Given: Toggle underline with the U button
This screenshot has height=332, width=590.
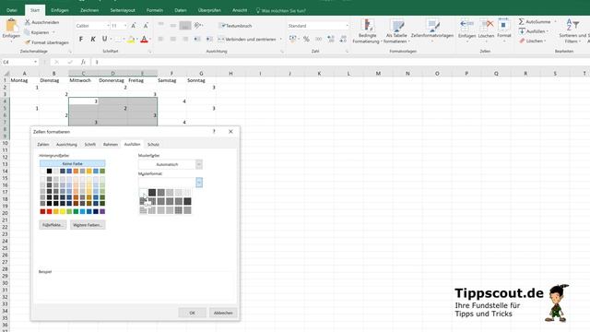Looking at the screenshot, I should (x=104, y=39).
